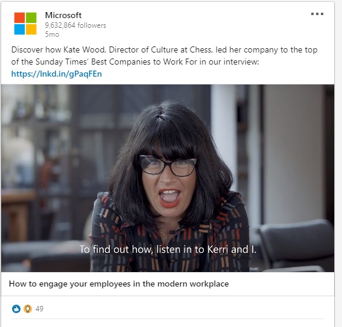
Task: Click the 5mo post timestamp
Action: coord(52,34)
